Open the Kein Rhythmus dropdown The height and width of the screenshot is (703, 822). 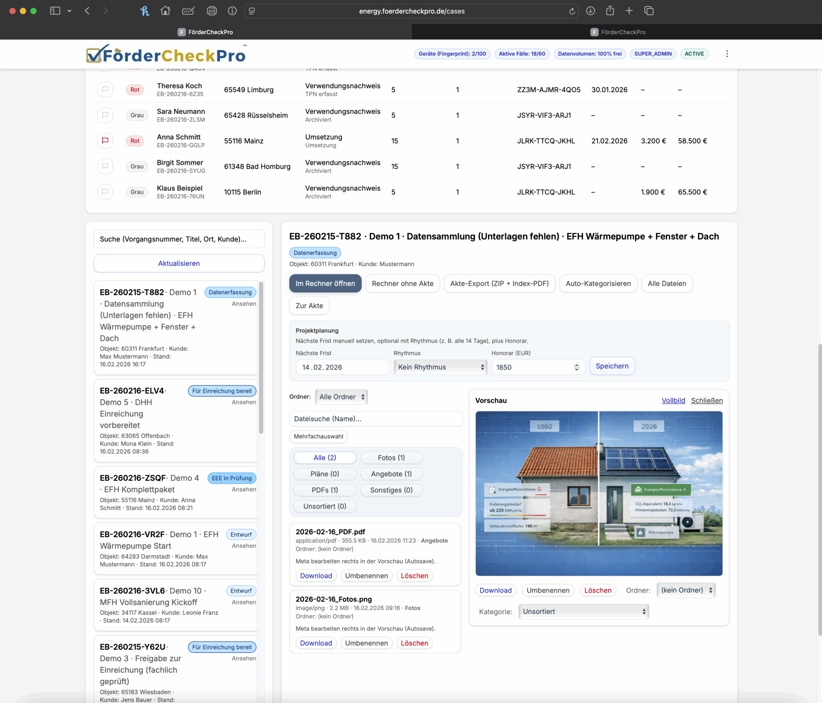tap(440, 367)
